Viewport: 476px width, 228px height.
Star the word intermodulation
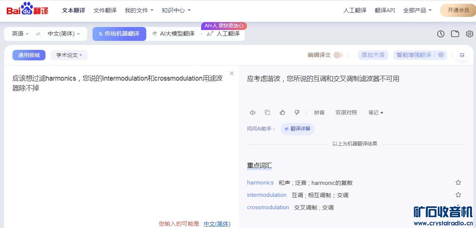[x=458, y=195]
